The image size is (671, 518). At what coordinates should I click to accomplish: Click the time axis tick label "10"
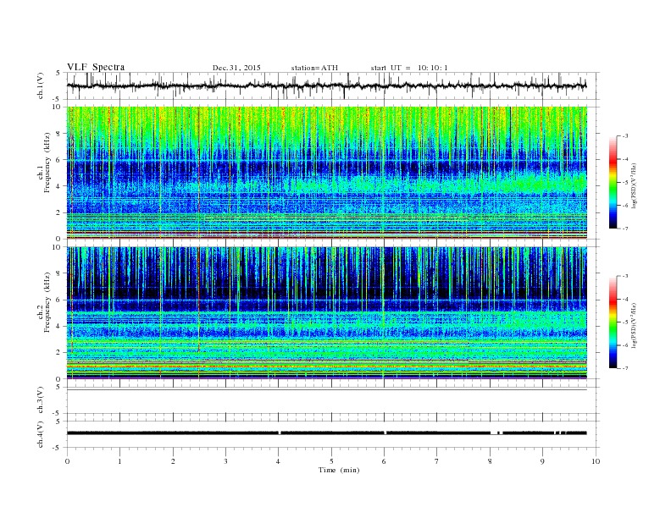coord(596,461)
